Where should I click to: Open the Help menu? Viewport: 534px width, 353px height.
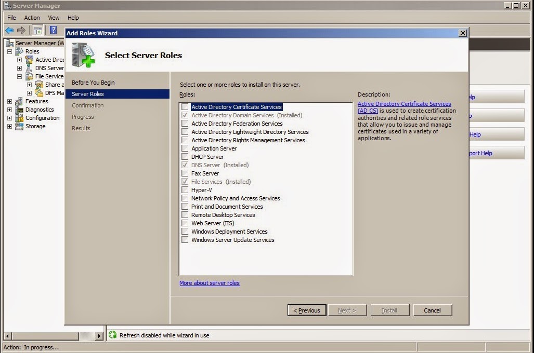click(73, 18)
